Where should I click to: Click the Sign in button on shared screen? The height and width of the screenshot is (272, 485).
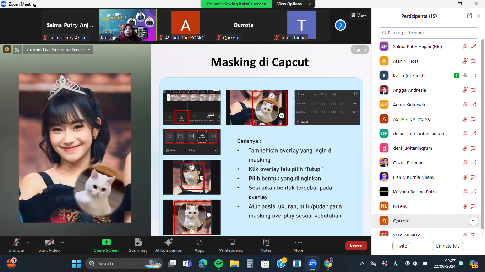(359, 50)
